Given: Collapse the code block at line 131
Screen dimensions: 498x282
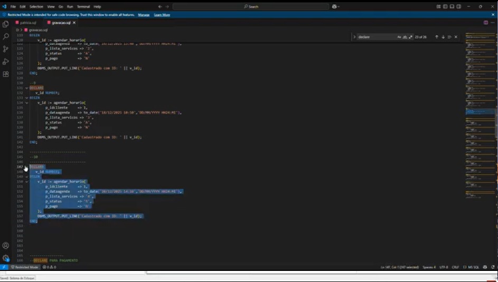Looking at the screenshot, I should point(26,88).
